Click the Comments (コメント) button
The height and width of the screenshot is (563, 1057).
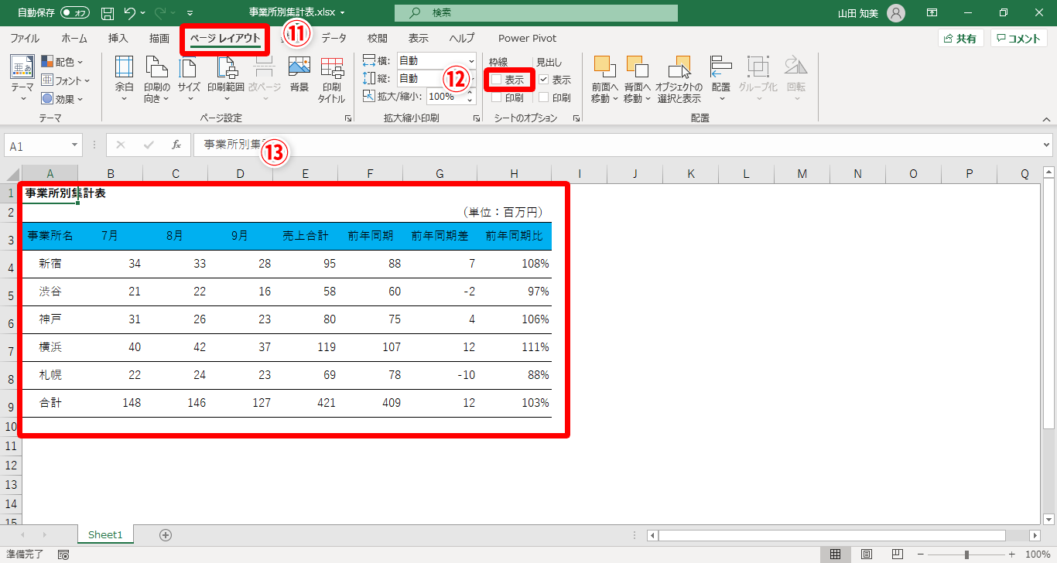(1018, 39)
